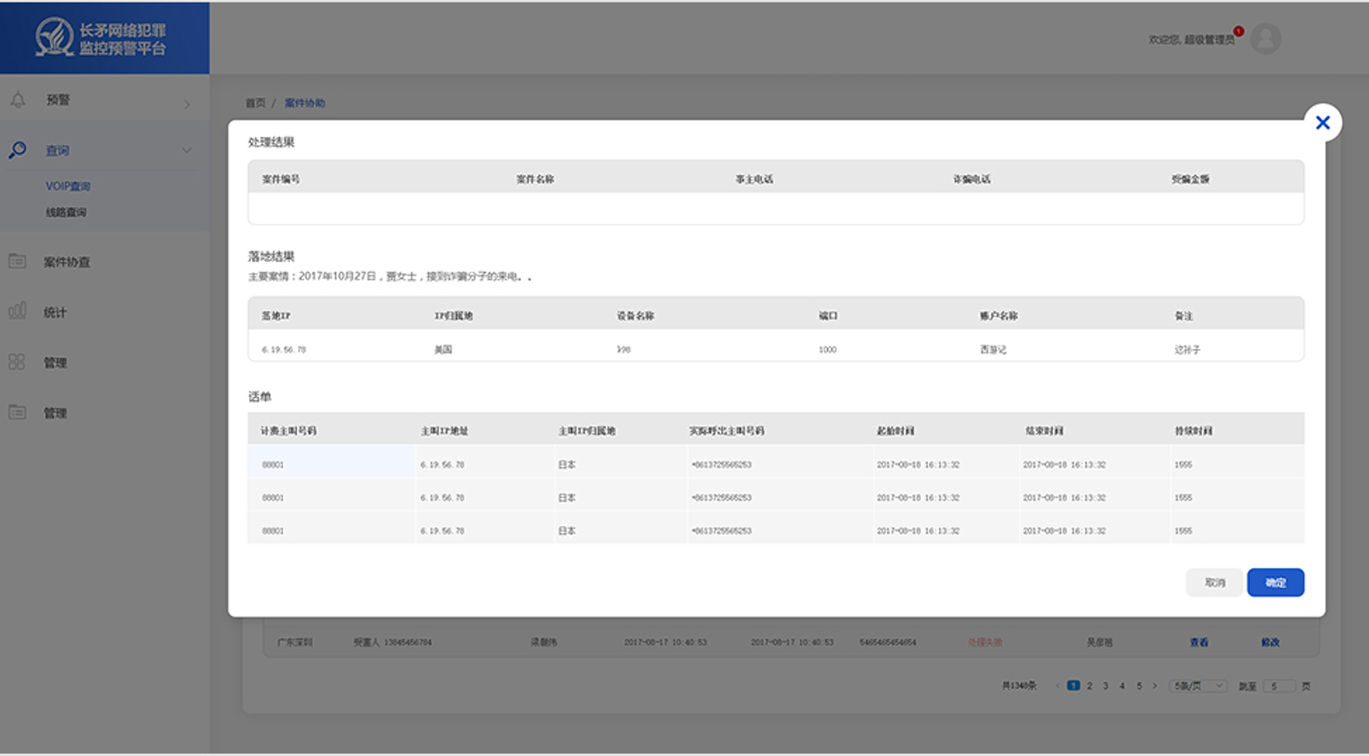Click the 案件编号 column header
1369x756 pixels.
coord(281,179)
